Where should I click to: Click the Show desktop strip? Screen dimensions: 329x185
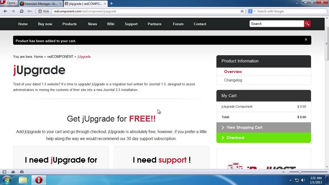(x=327, y=180)
